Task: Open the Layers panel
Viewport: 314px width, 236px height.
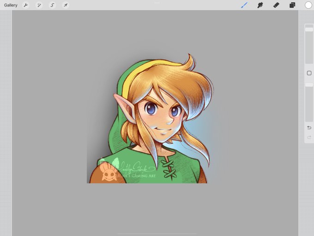Action: pos(292,5)
